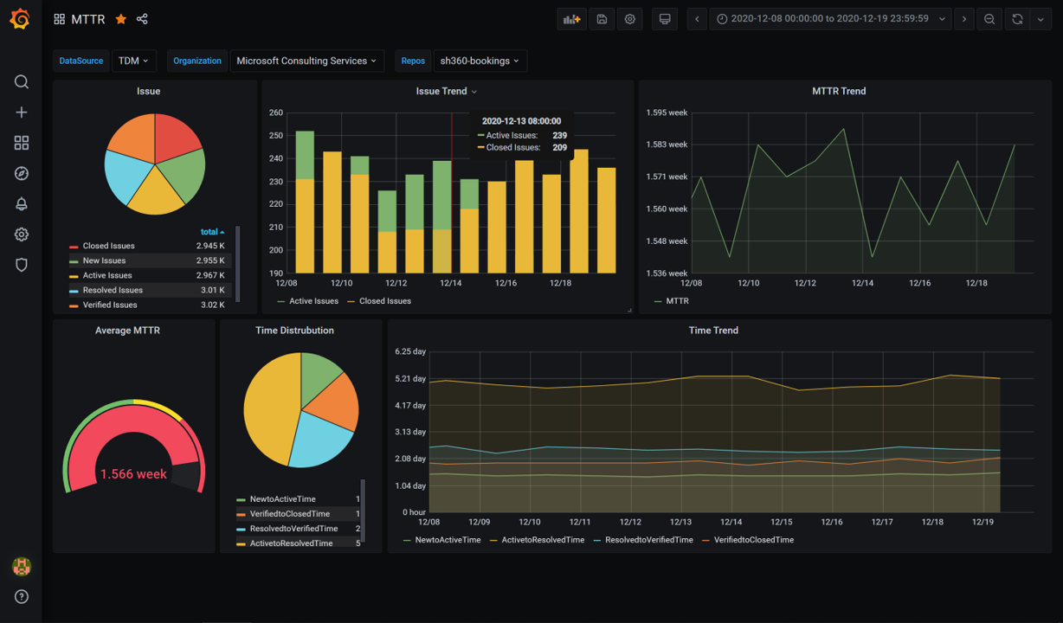1063x623 pixels.
Task: Open the Grafana home logo
Action: (21, 19)
